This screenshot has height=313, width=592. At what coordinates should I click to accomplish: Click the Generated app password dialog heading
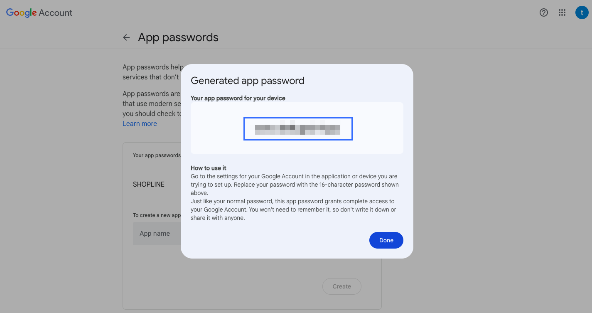click(247, 80)
